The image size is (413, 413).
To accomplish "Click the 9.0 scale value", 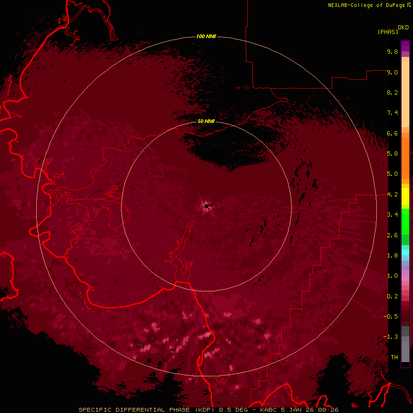I will (x=392, y=72).
